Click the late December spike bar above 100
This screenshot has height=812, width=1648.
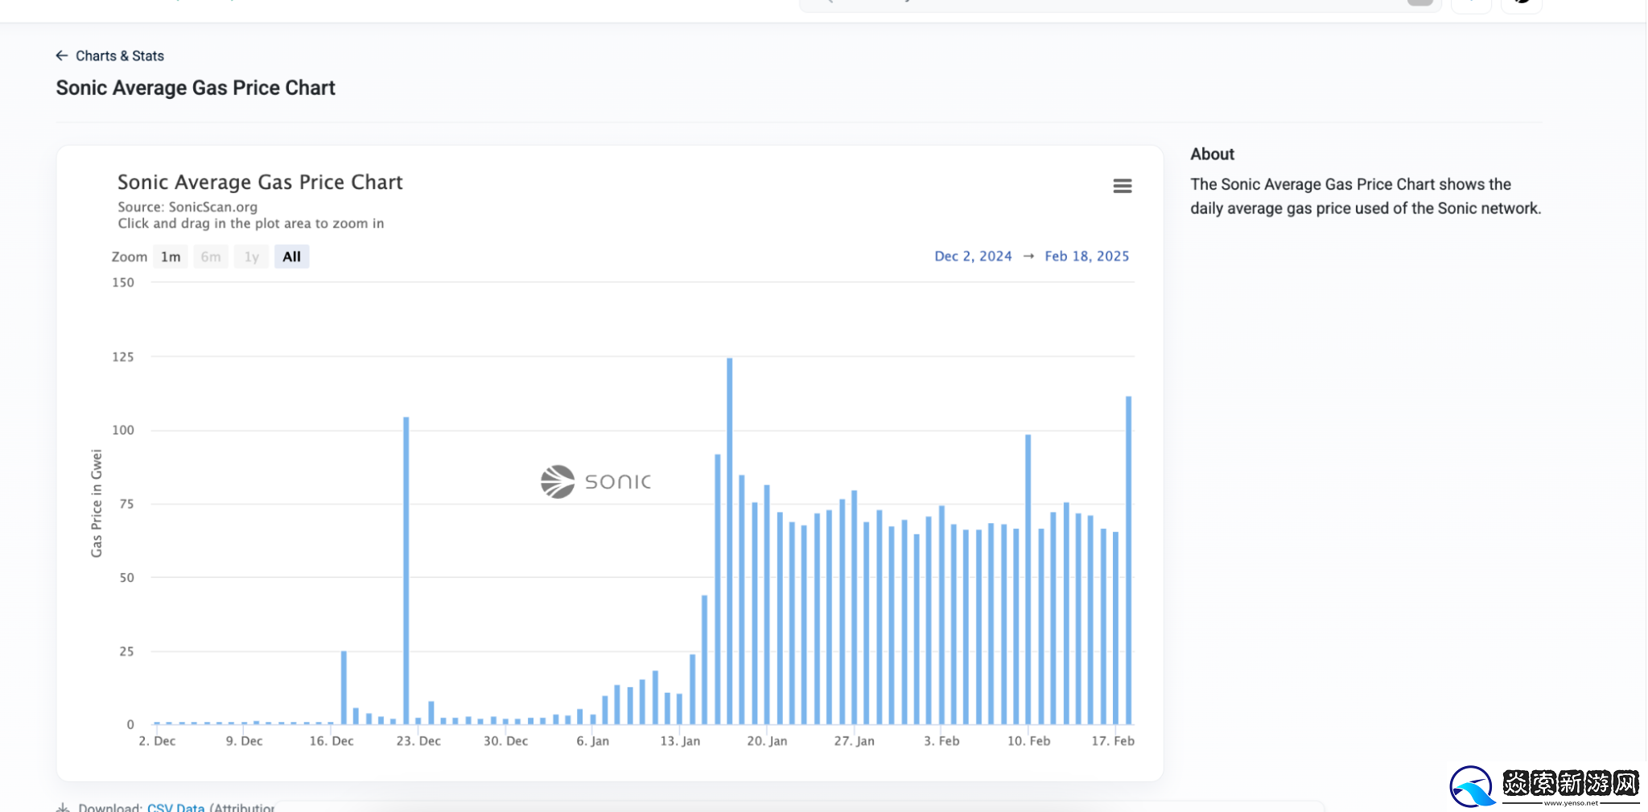(406, 570)
